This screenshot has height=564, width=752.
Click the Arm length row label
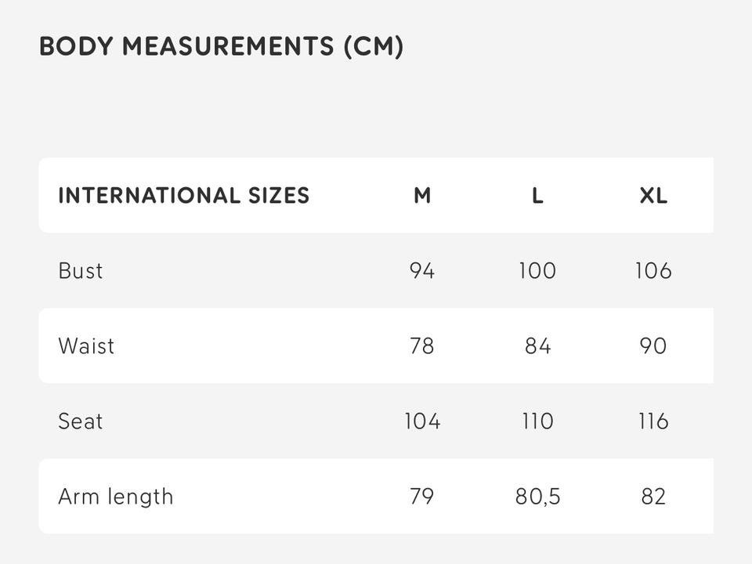pyautogui.click(x=116, y=497)
